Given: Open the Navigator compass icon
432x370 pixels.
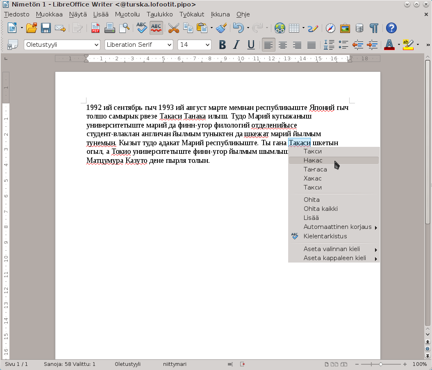Looking at the screenshot, I should tap(330, 28).
